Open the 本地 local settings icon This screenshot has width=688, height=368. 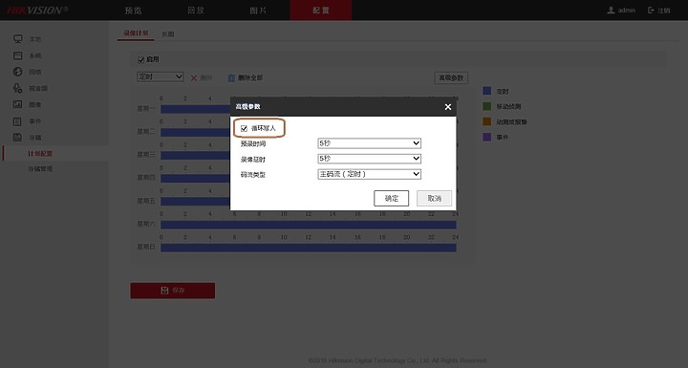[x=17, y=39]
